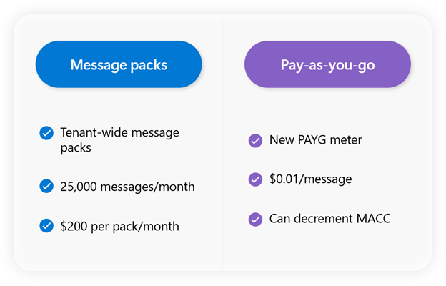The image size is (446, 286).
Task: Select the 25,000 messages/month text
Action: 127,187
